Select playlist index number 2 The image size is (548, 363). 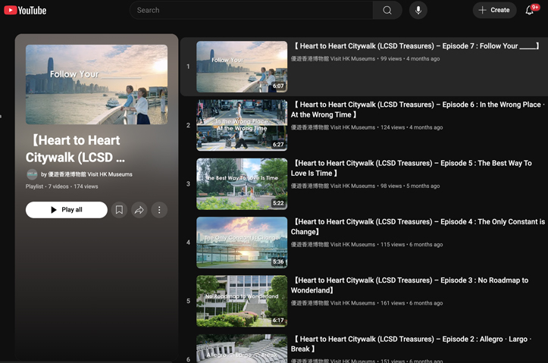tap(188, 126)
